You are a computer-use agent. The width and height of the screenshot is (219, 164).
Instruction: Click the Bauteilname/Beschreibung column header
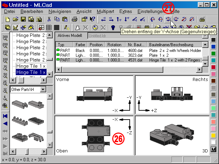click(175, 45)
